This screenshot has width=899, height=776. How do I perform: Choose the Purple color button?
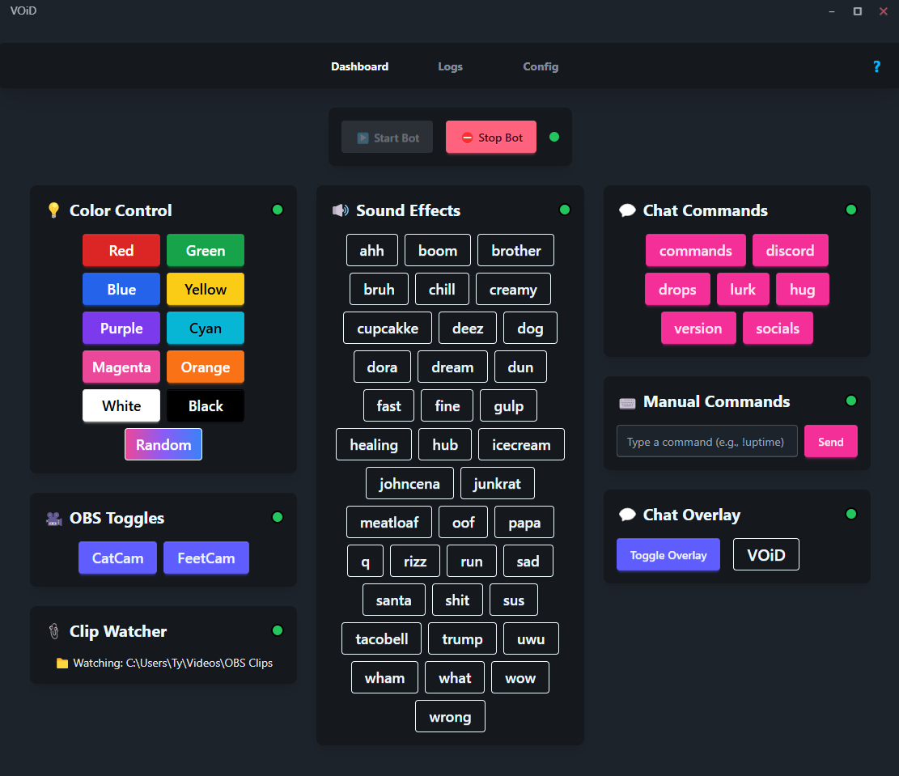[x=121, y=328]
